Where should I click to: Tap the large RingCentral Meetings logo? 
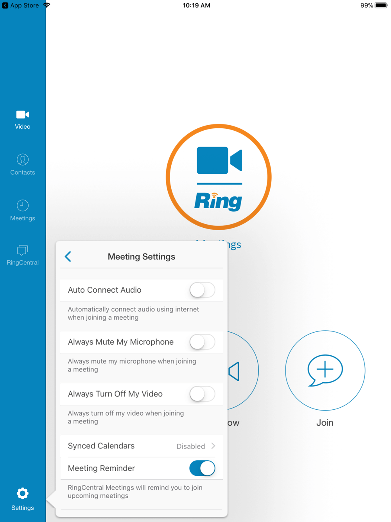[x=219, y=177]
